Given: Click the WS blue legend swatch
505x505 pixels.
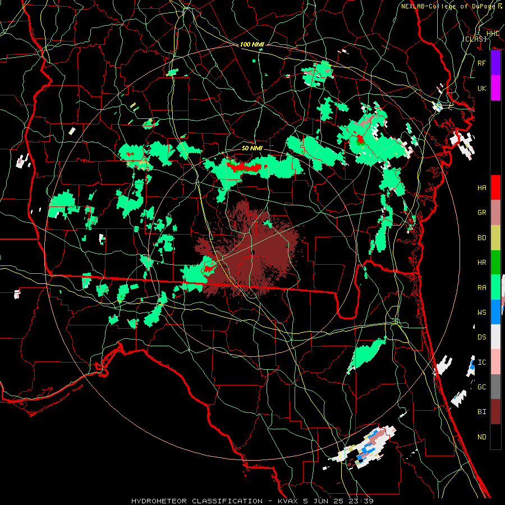Looking at the screenshot, I should point(495,312).
